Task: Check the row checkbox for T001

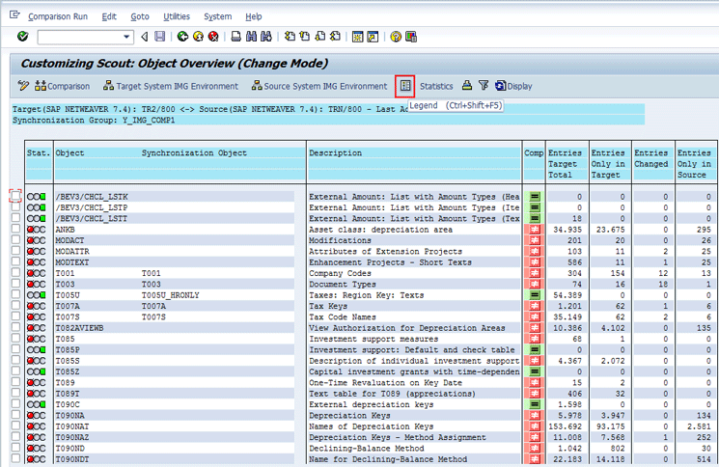Action: (x=15, y=273)
